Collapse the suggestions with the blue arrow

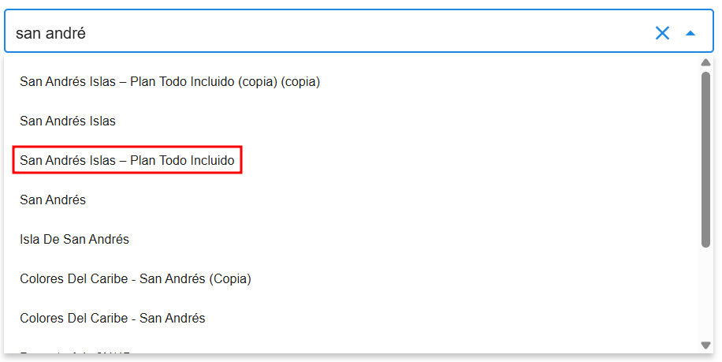click(x=690, y=33)
